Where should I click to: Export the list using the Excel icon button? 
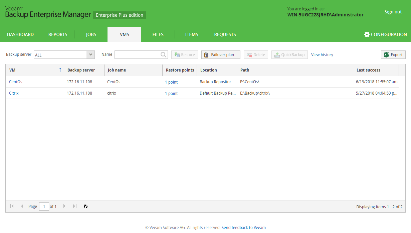(393, 55)
